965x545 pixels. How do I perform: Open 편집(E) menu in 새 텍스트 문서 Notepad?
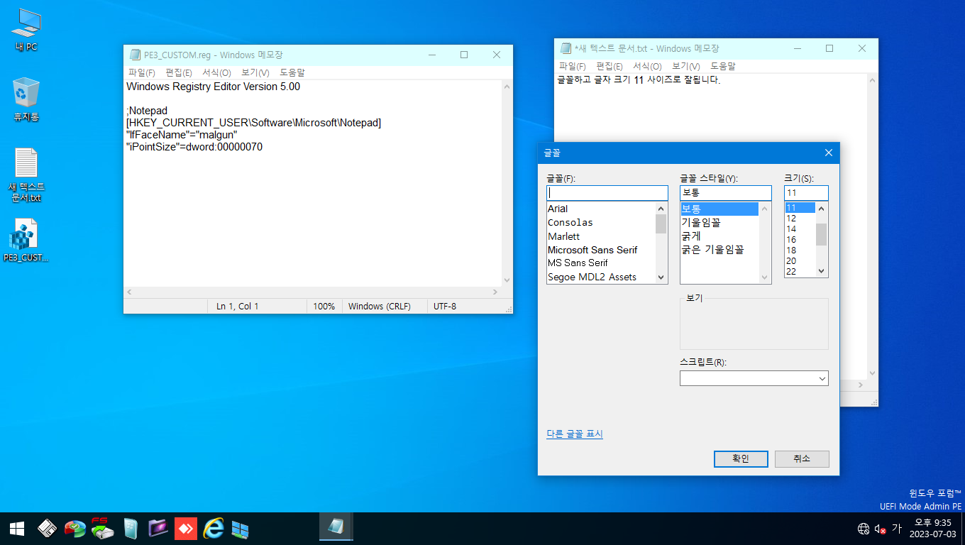610,66
